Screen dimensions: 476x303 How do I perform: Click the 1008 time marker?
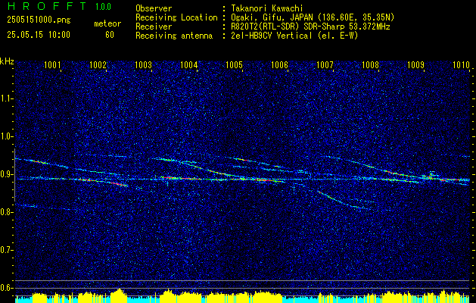coord(370,64)
